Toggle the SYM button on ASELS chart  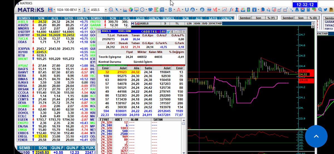click(212, 24)
